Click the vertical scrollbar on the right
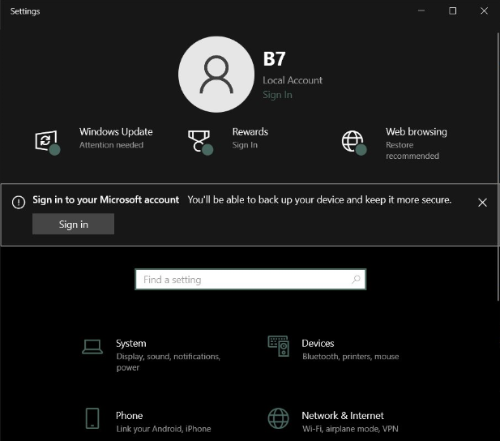Image resolution: width=500 pixels, height=441 pixels. [x=498, y=166]
